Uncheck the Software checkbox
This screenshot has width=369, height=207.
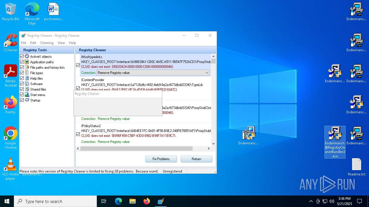tap(22, 84)
